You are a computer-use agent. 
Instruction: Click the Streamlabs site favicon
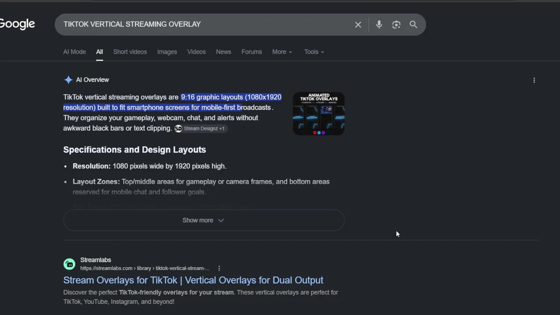click(69, 264)
